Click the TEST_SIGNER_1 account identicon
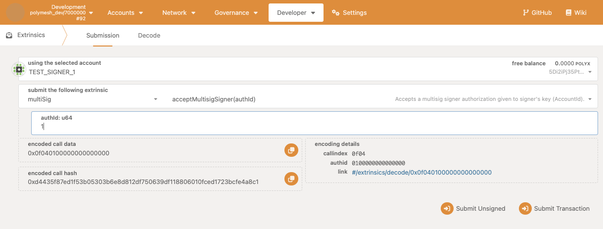 tap(19, 70)
